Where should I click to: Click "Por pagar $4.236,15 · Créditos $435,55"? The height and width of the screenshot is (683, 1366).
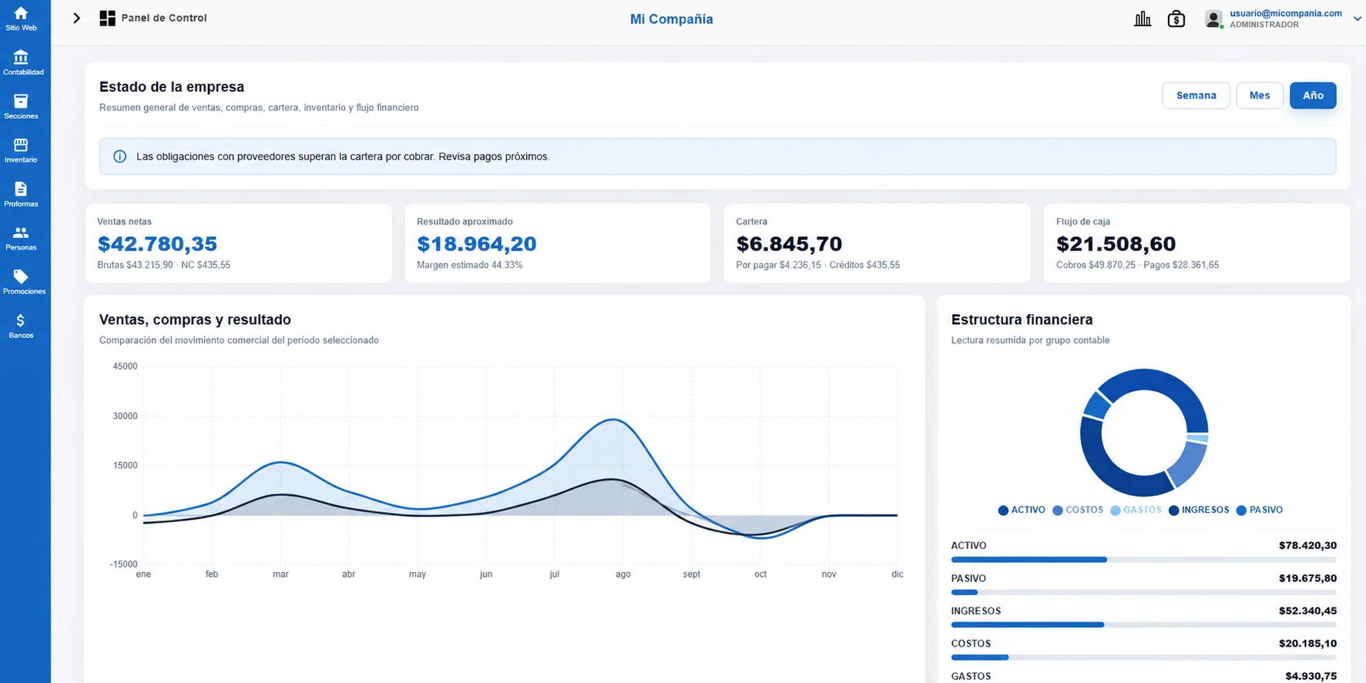(817, 265)
